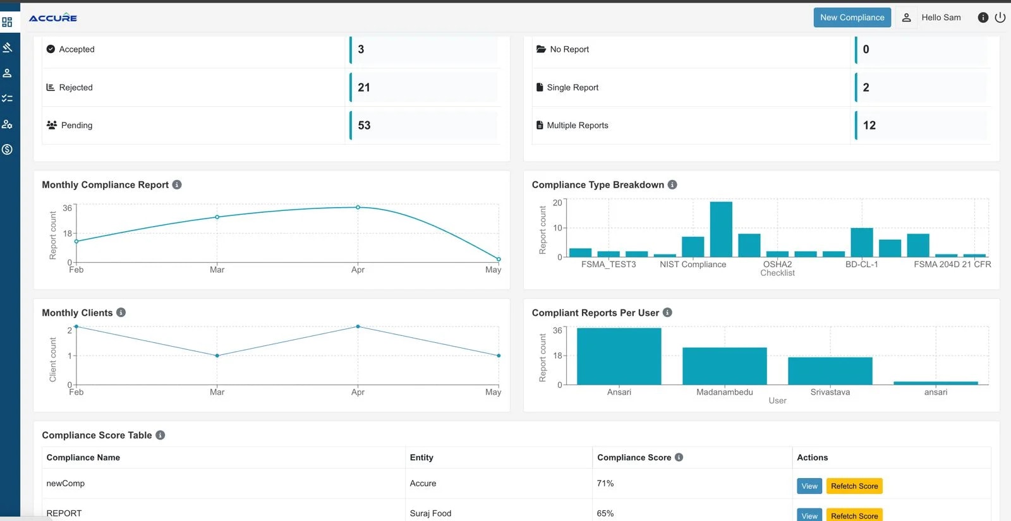The width and height of the screenshot is (1011, 521).
Task: Click the dollar billing icon in sidebar
Action: click(x=7, y=150)
